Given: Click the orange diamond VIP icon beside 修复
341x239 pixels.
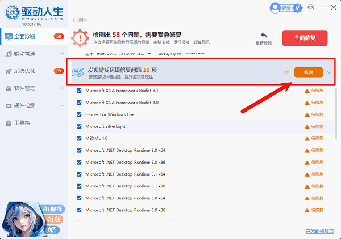Looking at the screenshot, I should (x=286, y=72).
